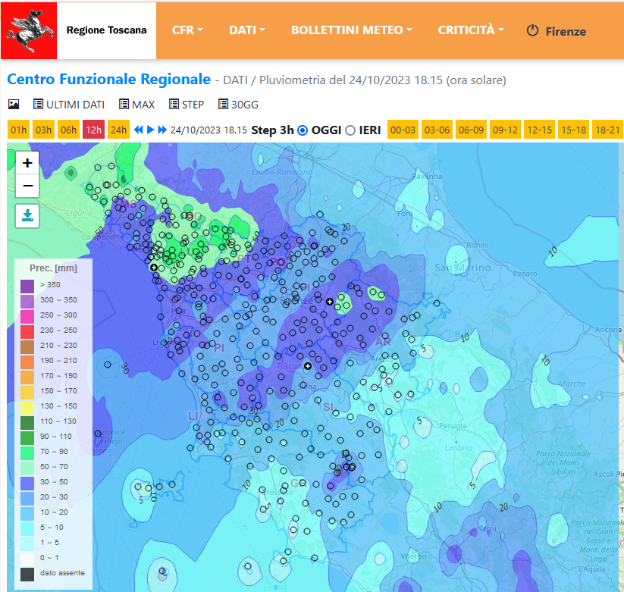Viewport: 624px width, 592px height.
Task: Click the 70 ~ 90 legend swatch
Action: 27,453
